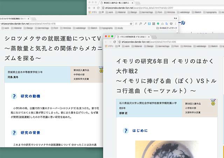Click site info icon in archive_detail window
This screenshot has width=224, height=158.
tap(103, 8)
